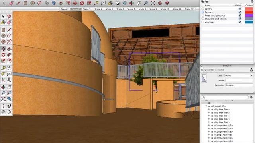Viewport: 255px width, 143px height.
Task: Make Road and grounds the active layer
Action: point(203,15)
